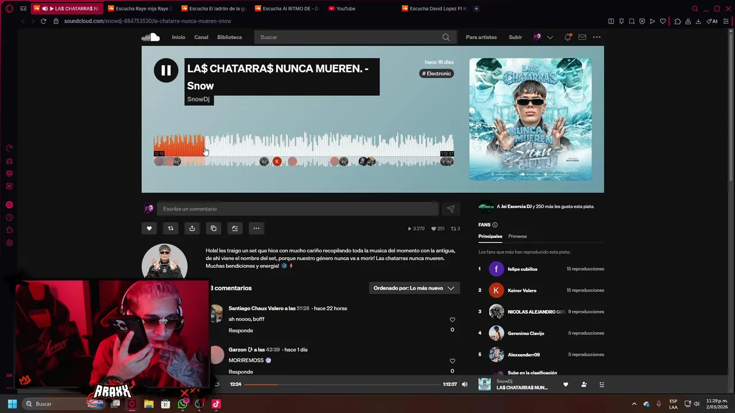The height and width of the screenshot is (413, 735).
Task: Send the comment with the paper plane icon
Action: coord(451,209)
